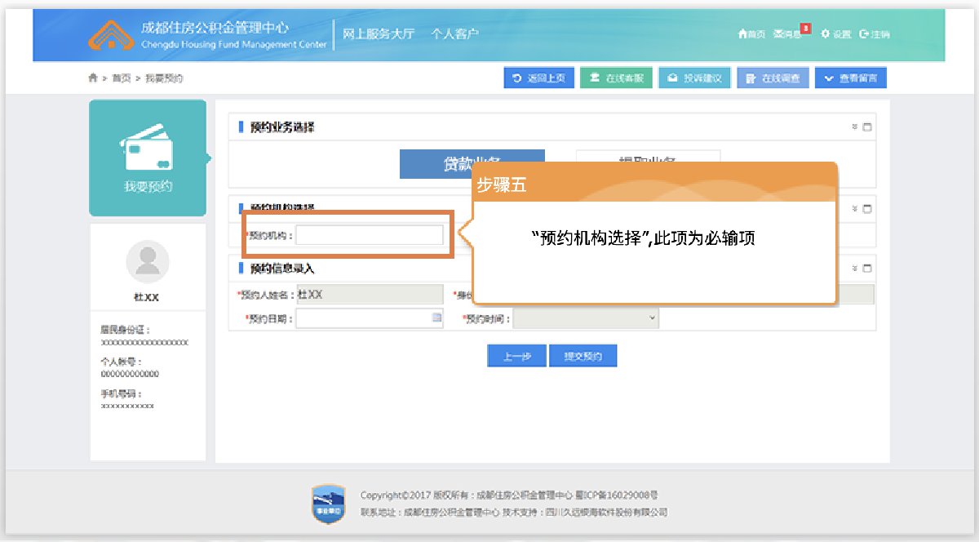Collapse the 预约业务选择 panel
This screenshot has height=542, width=979.
pyautogui.click(x=854, y=127)
